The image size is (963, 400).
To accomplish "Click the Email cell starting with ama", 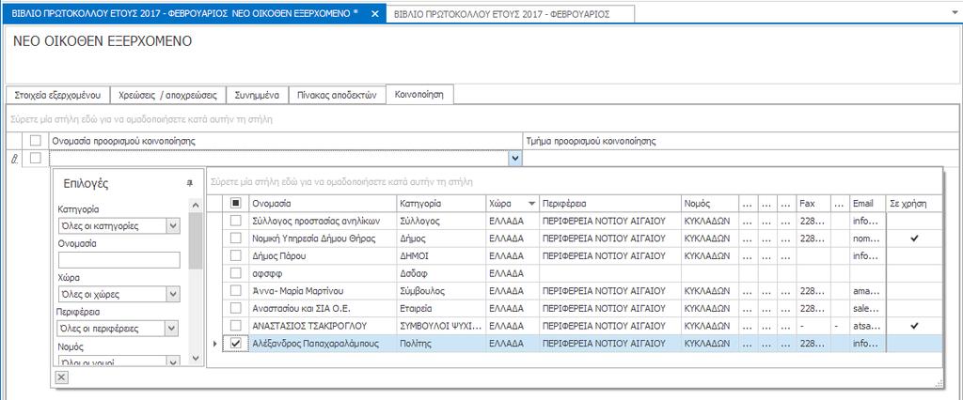I will pyautogui.click(x=866, y=291).
